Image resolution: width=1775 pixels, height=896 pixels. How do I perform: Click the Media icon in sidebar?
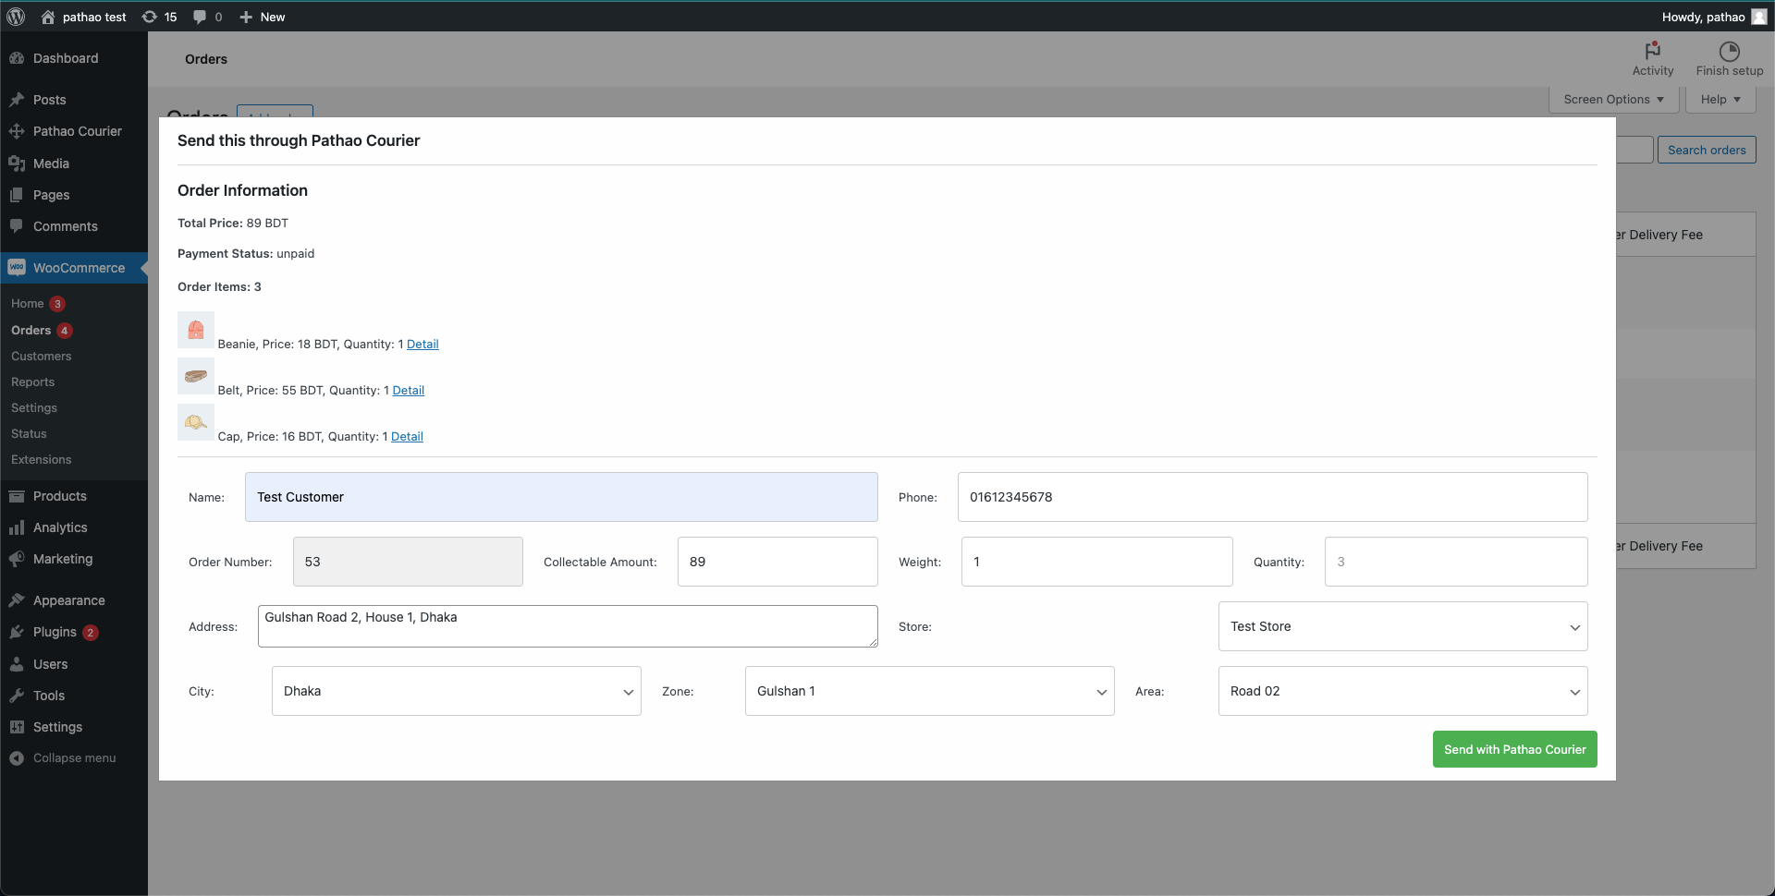click(x=17, y=163)
